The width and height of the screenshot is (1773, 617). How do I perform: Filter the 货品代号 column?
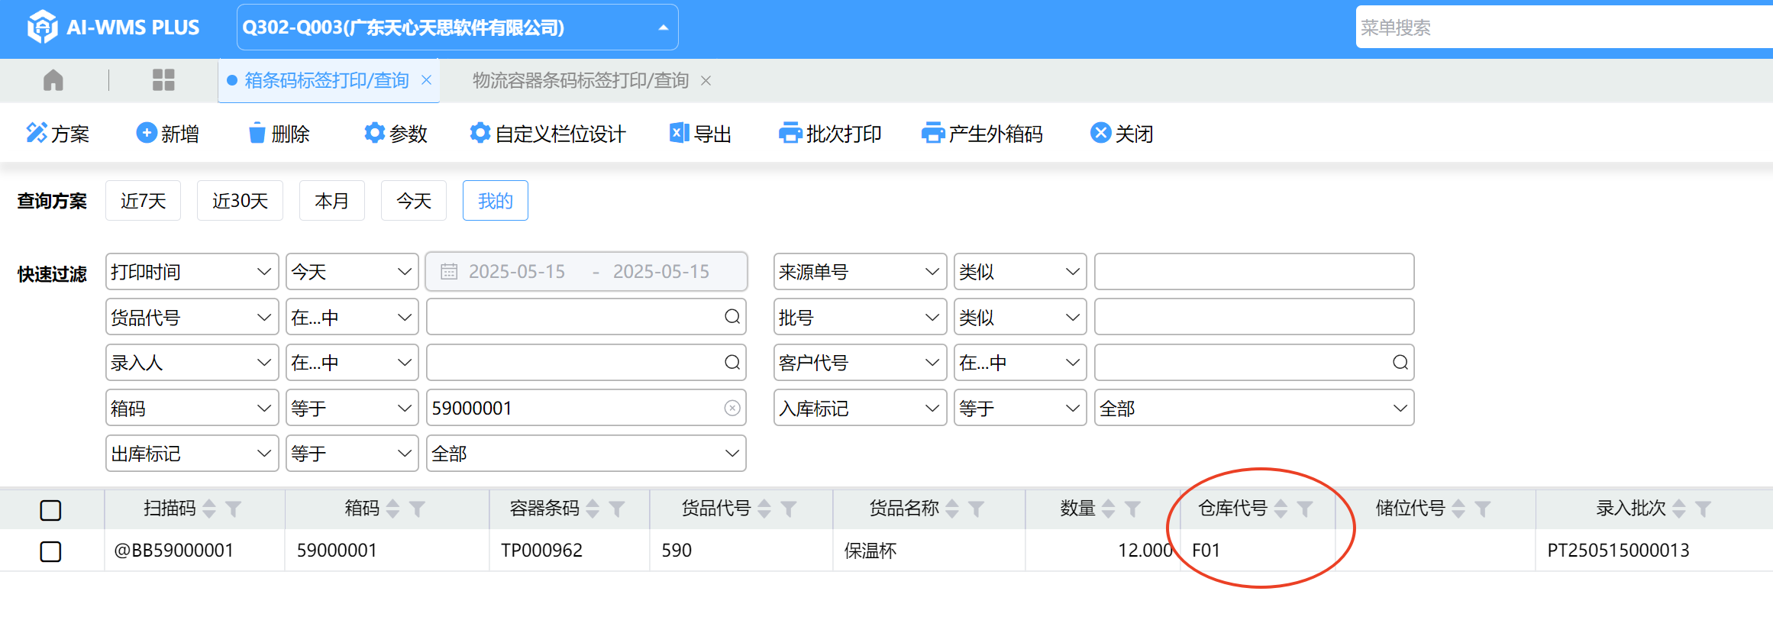coord(789,509)
